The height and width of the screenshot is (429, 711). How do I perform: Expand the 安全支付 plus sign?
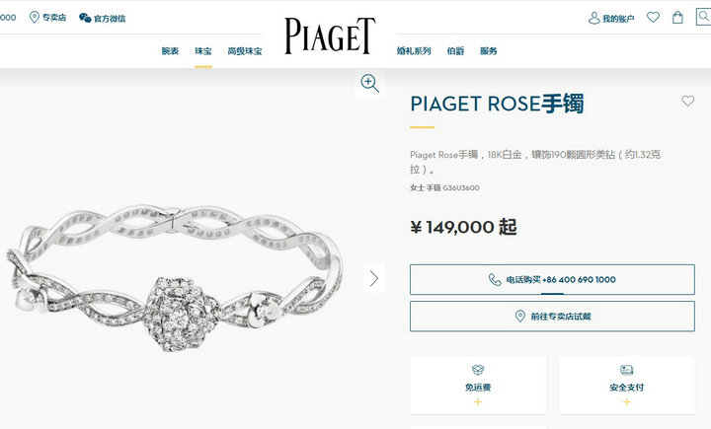[x=627, y=401]
